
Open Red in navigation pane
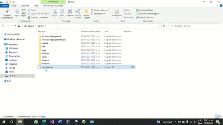click(9, 81)
